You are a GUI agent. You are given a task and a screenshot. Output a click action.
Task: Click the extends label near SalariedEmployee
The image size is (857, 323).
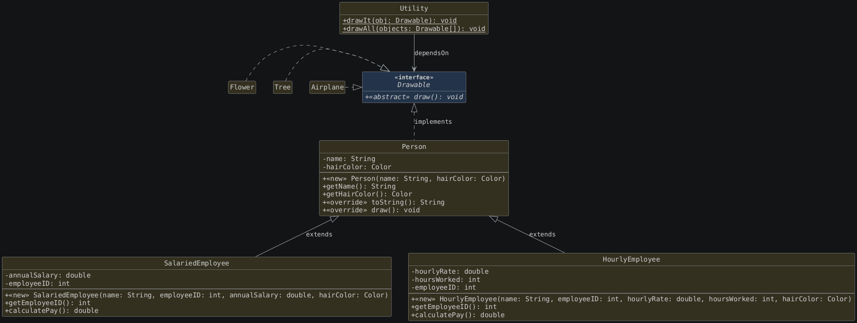click(x=319, y=235)
